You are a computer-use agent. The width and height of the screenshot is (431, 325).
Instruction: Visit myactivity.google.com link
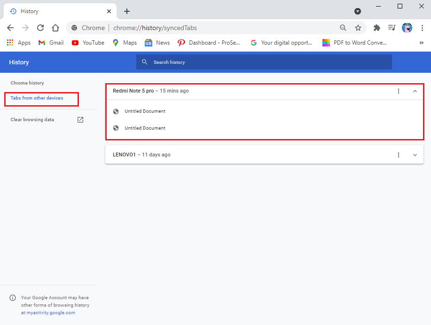click(50, 312)
